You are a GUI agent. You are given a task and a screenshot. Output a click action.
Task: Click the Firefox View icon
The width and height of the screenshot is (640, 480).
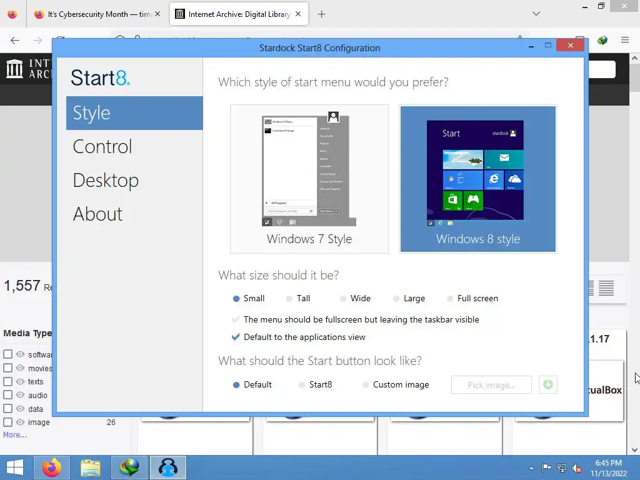(x=12, y=14)
